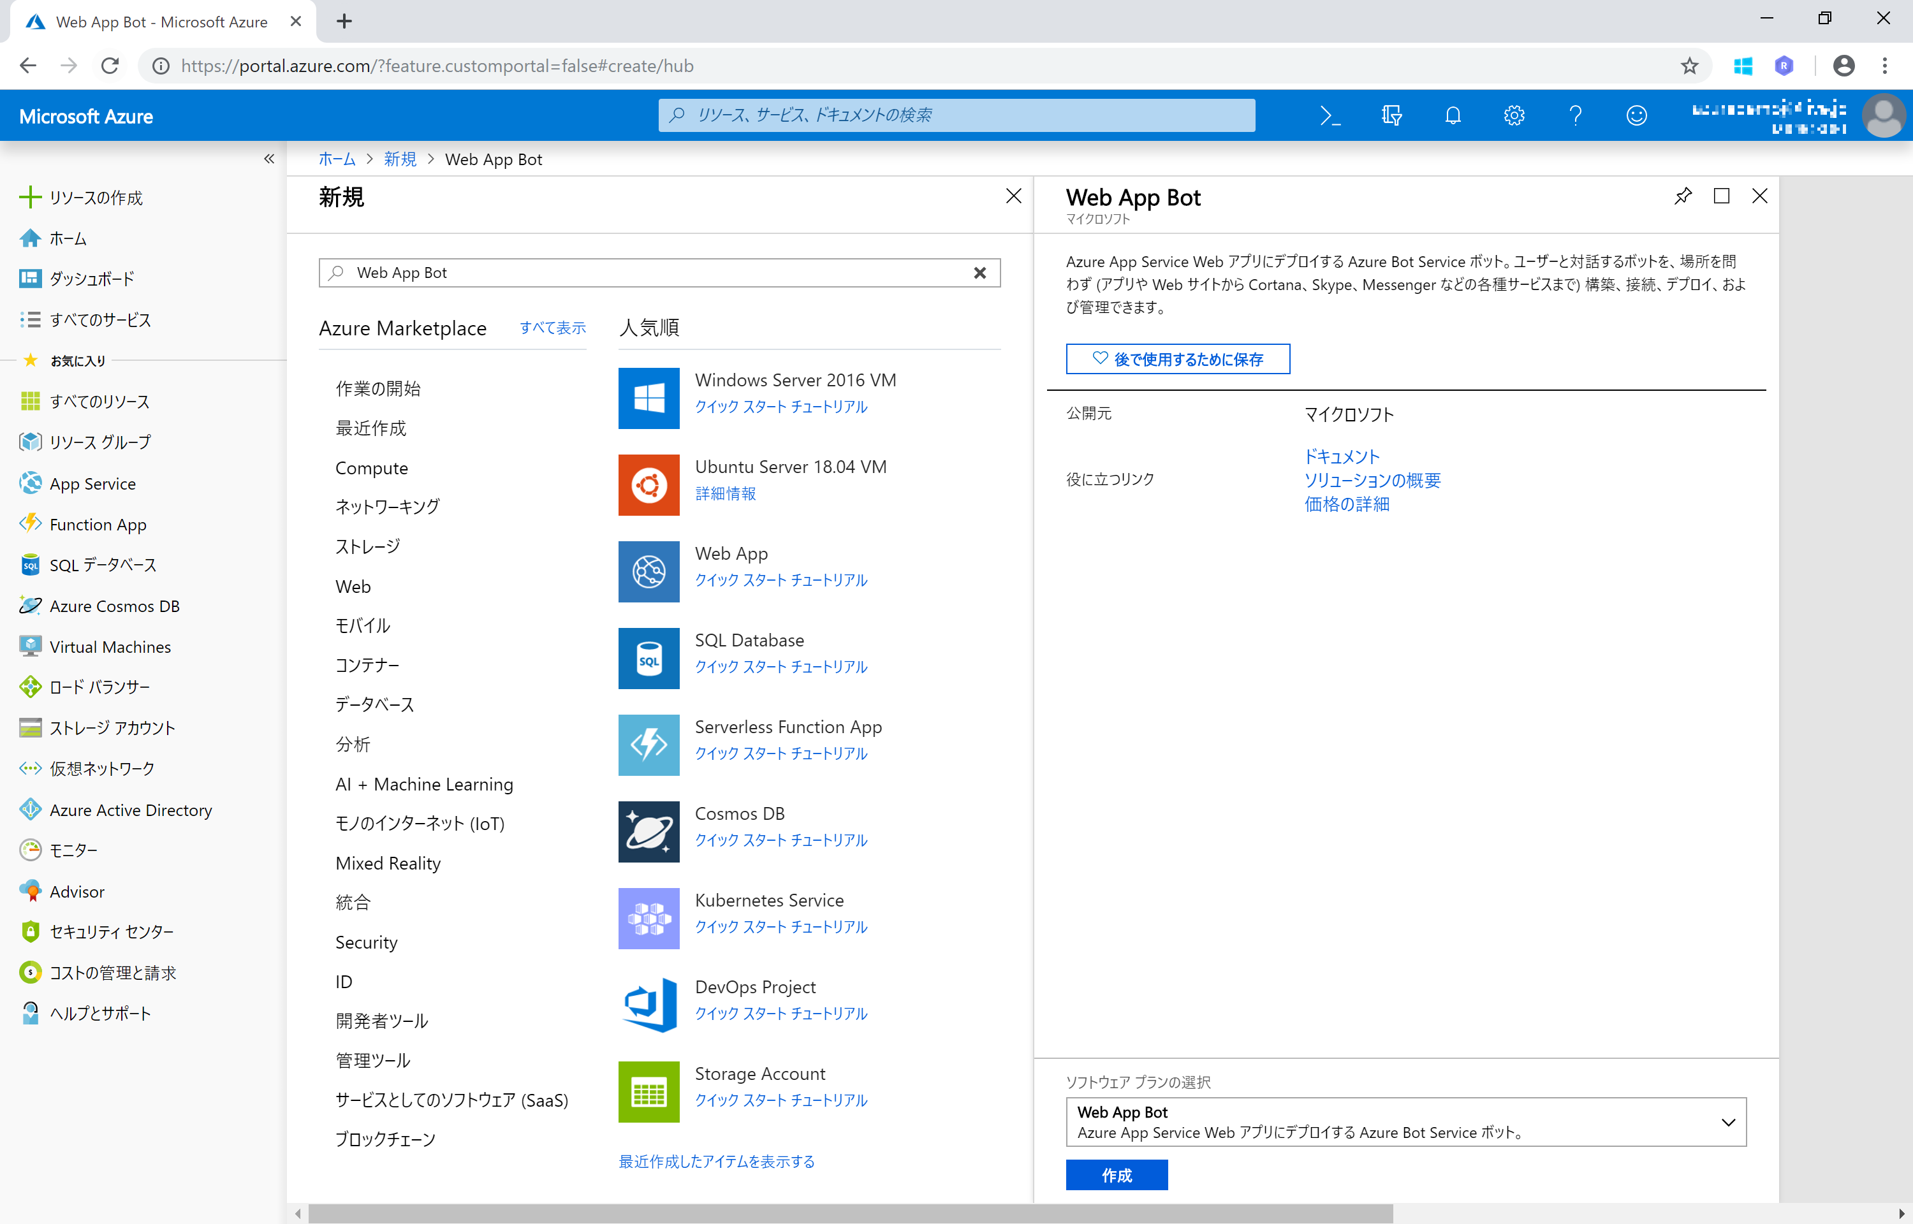The image size is (1913, 1224).
Task: Select the Kubernetes Service marketplace icon
Action: [x=649, y=918]
